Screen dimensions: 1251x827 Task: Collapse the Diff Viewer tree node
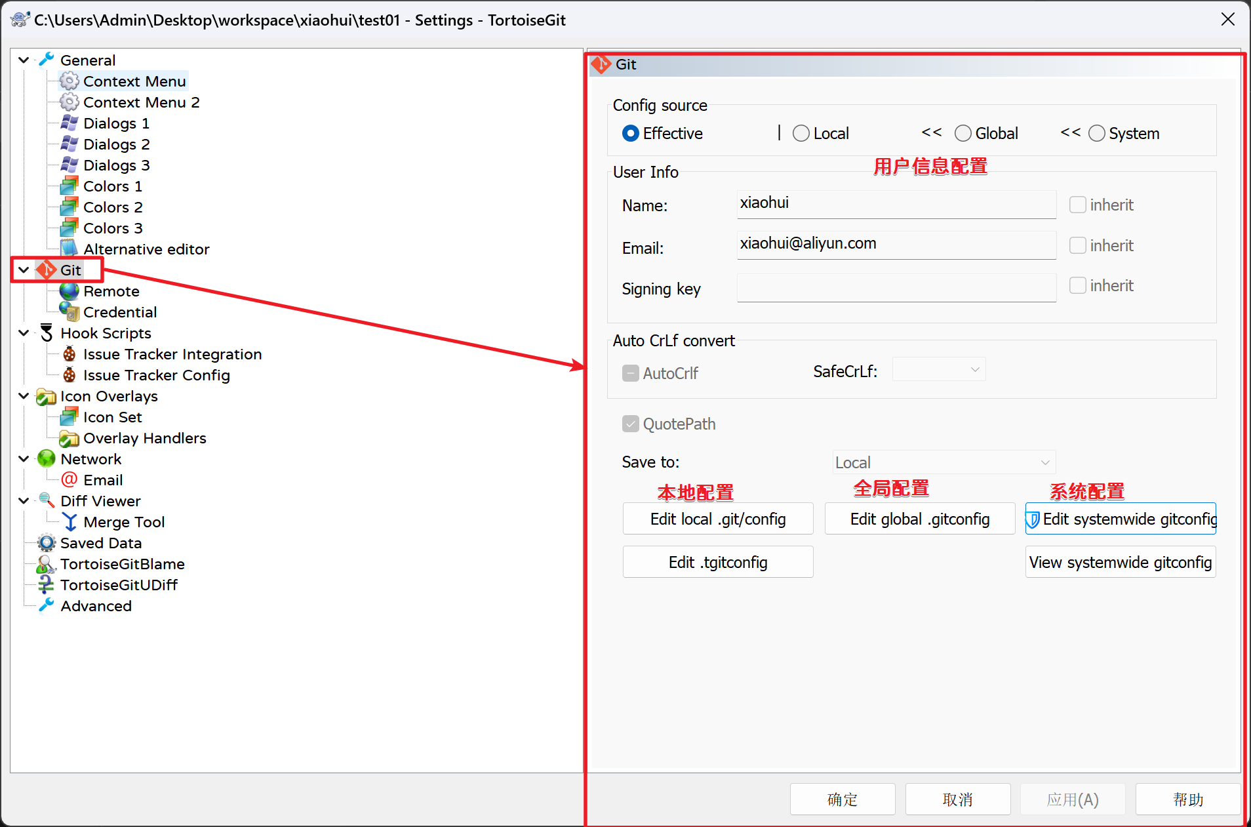[24, 500]
